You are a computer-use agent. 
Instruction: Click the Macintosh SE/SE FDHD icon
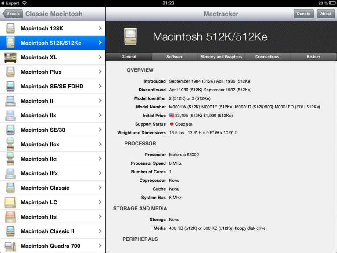coord(11,86)
